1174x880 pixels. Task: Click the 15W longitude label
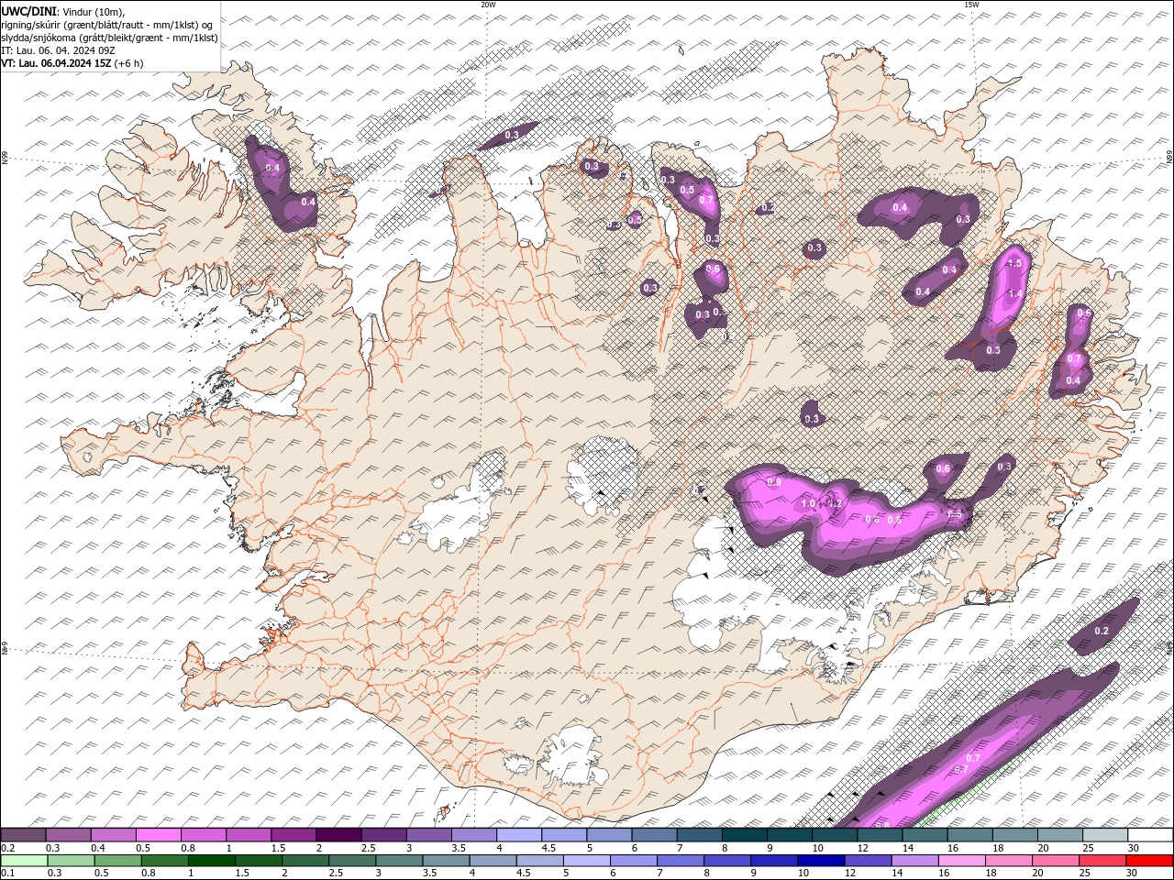point(971,5)
